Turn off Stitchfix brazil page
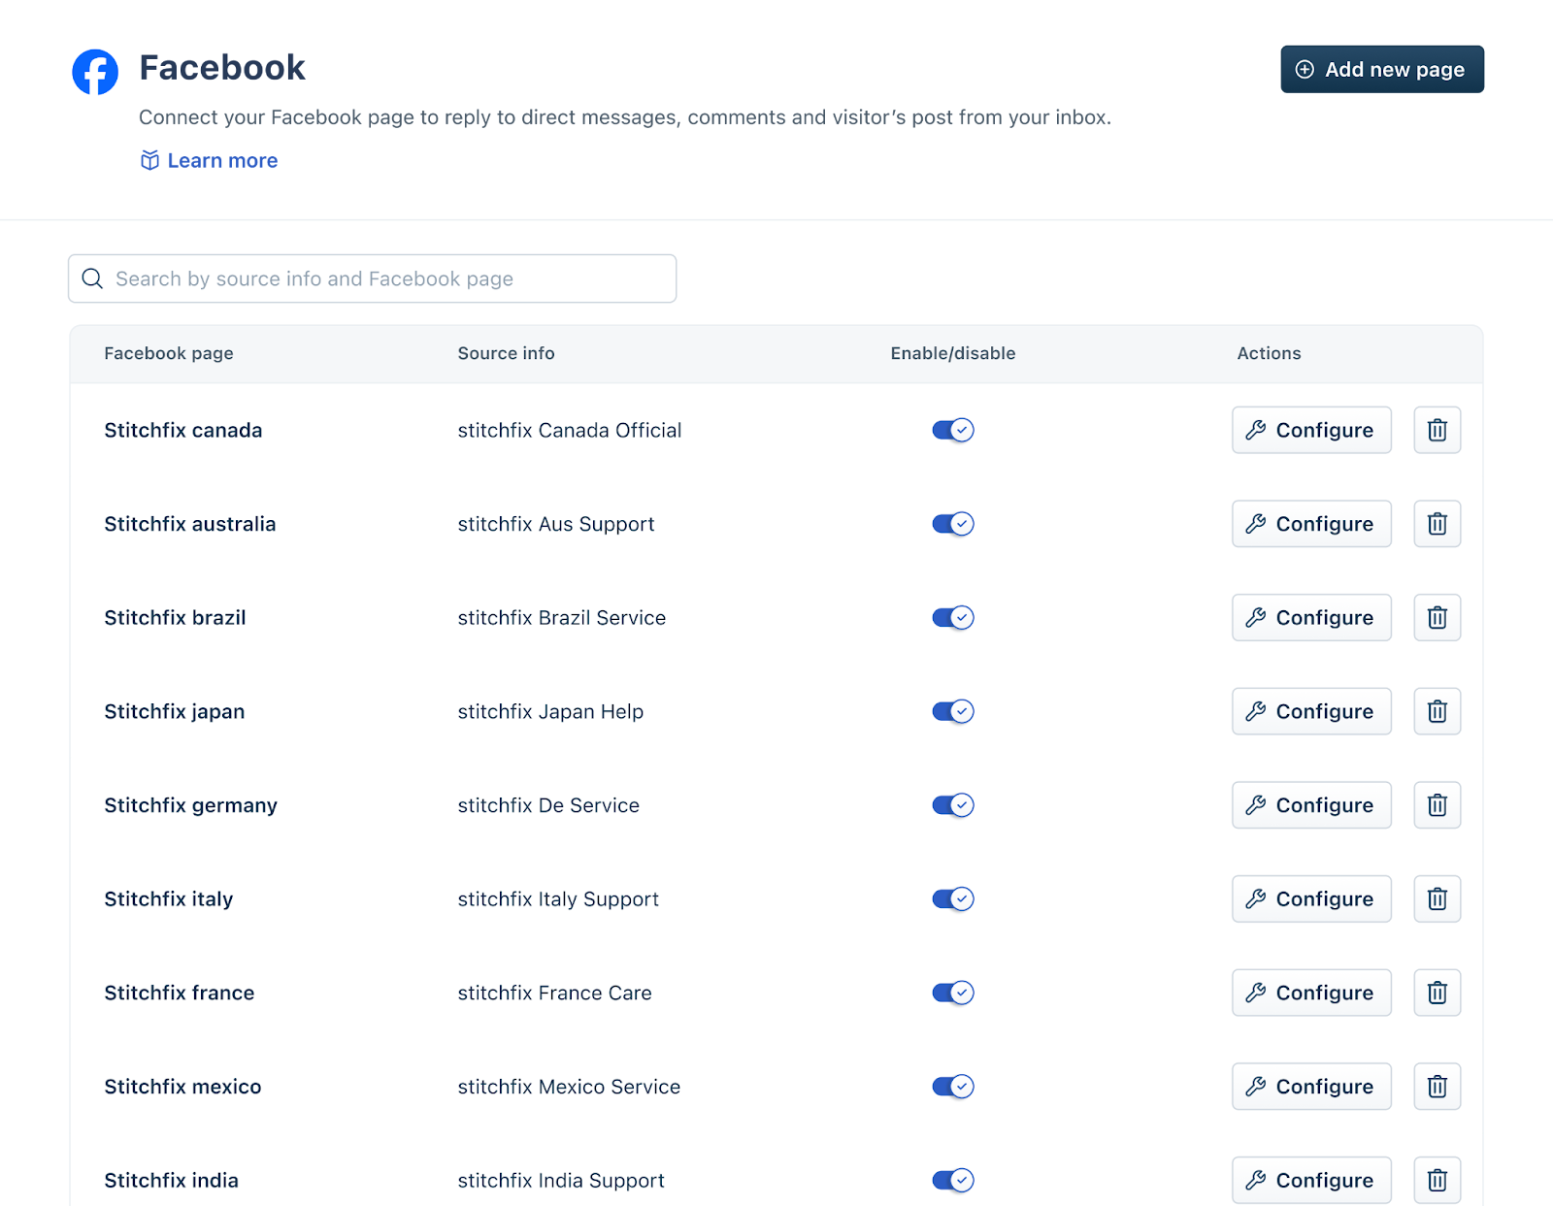Image resolution: width=1553 pixels, height=1206 pixels. (x=952, y=617)
